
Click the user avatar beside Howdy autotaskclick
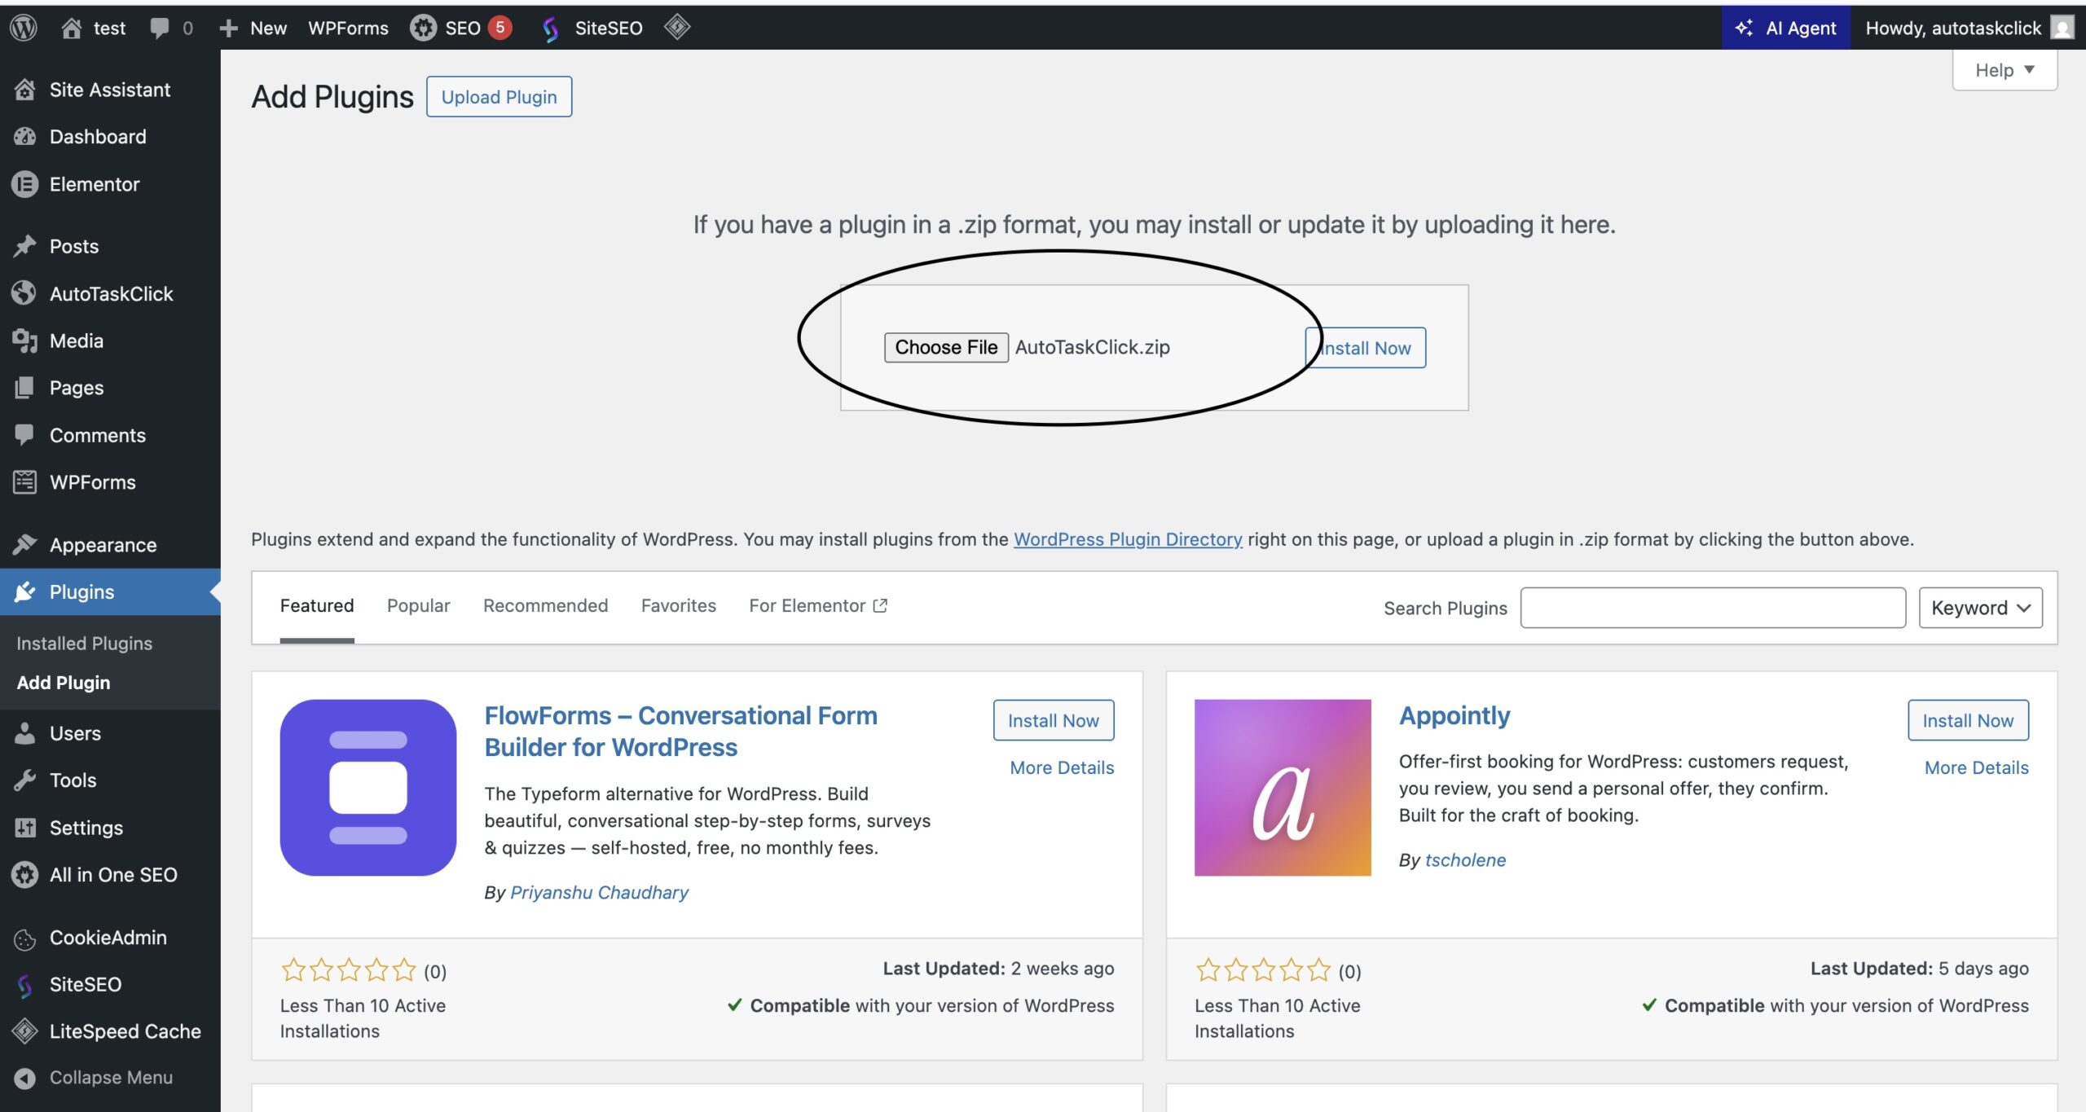pyautogui.click(x=2062, y=28)
